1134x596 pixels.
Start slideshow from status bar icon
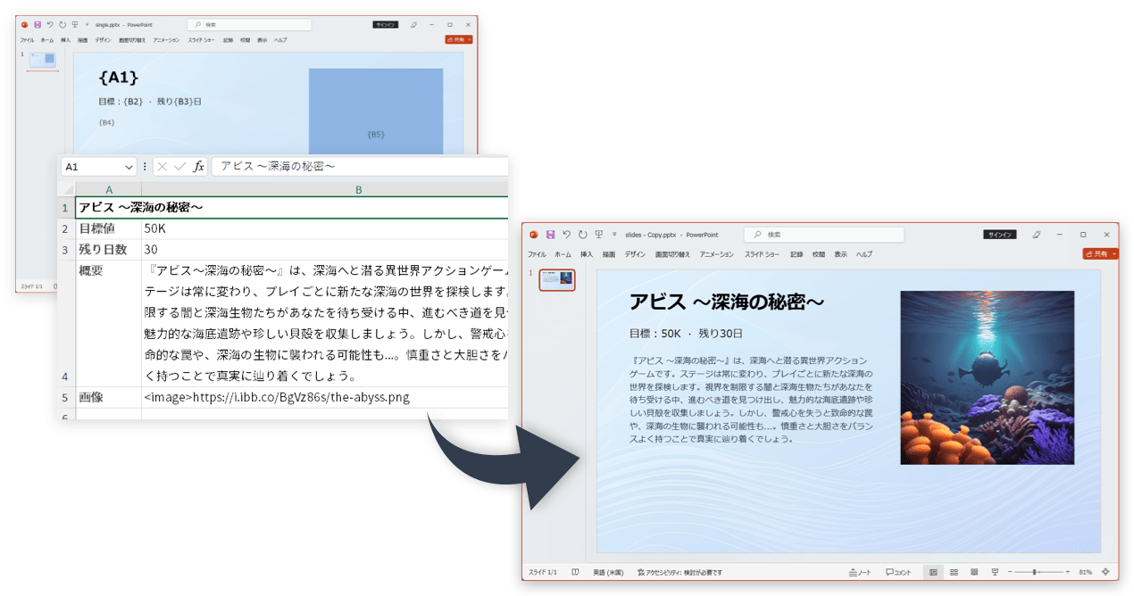point(994,572)
